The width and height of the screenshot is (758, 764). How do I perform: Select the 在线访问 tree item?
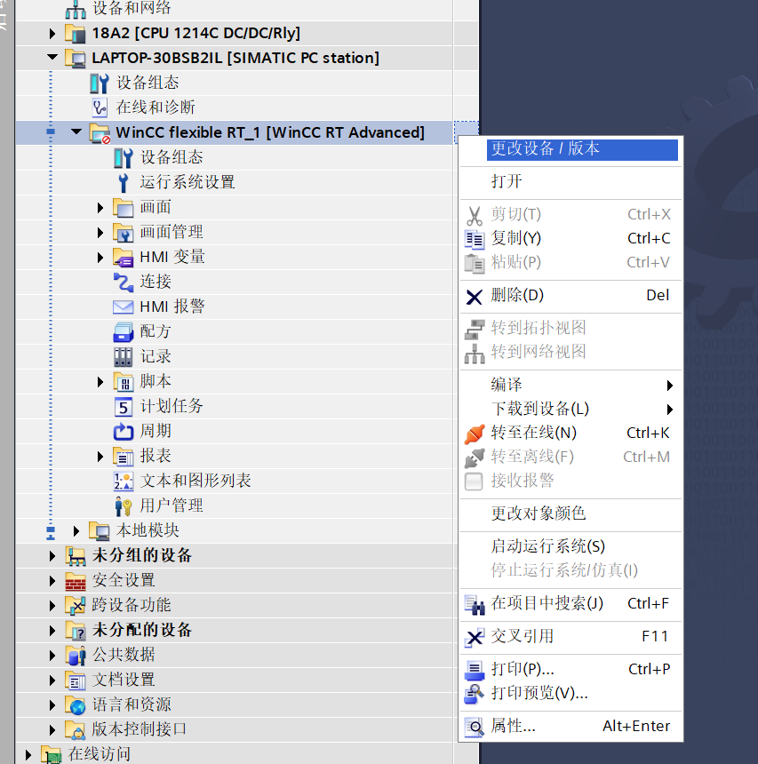[x=100, y=754]
